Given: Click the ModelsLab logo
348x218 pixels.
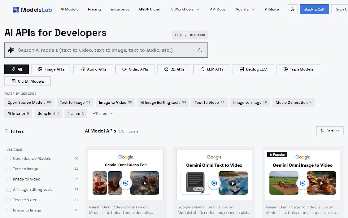Looking at the screenshot, I should coord(32,10).
